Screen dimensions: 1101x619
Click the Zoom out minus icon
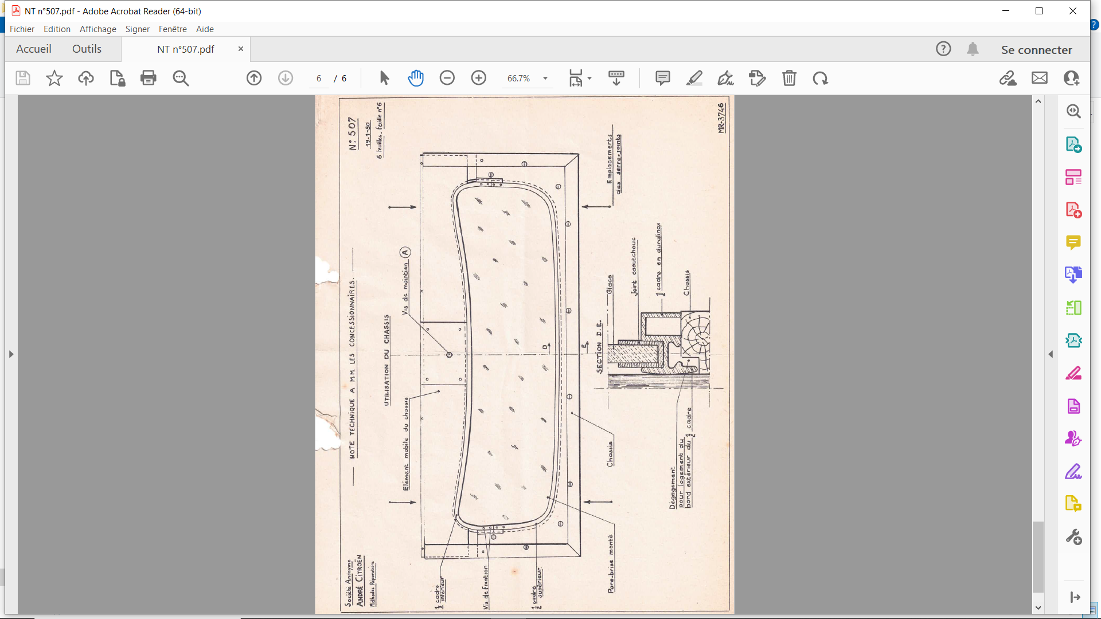pyautogui.click(x=447, y=78)
